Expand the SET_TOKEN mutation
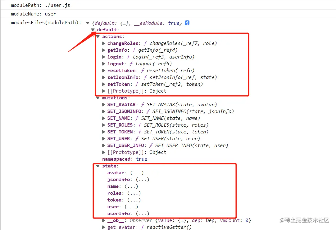 tap(103, 132)
